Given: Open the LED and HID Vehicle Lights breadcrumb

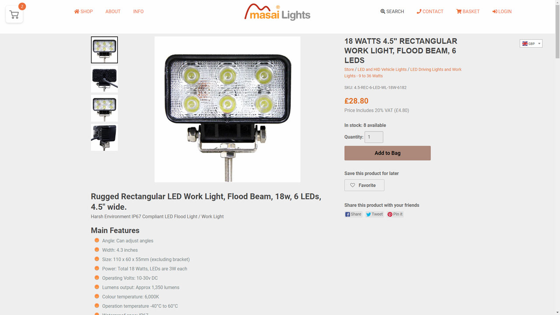Looking at the screenshot, I should pos(382,69).
